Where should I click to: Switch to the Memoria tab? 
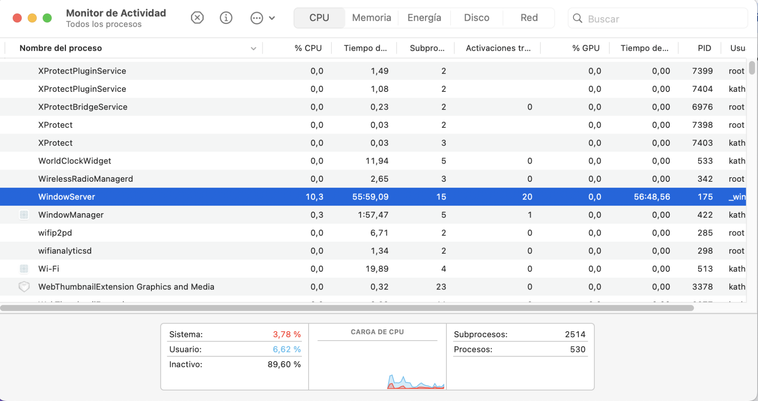[x=372, y=18]
